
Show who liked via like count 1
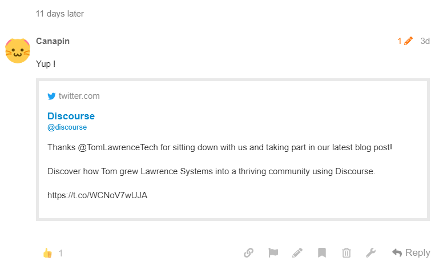[61, 253]
